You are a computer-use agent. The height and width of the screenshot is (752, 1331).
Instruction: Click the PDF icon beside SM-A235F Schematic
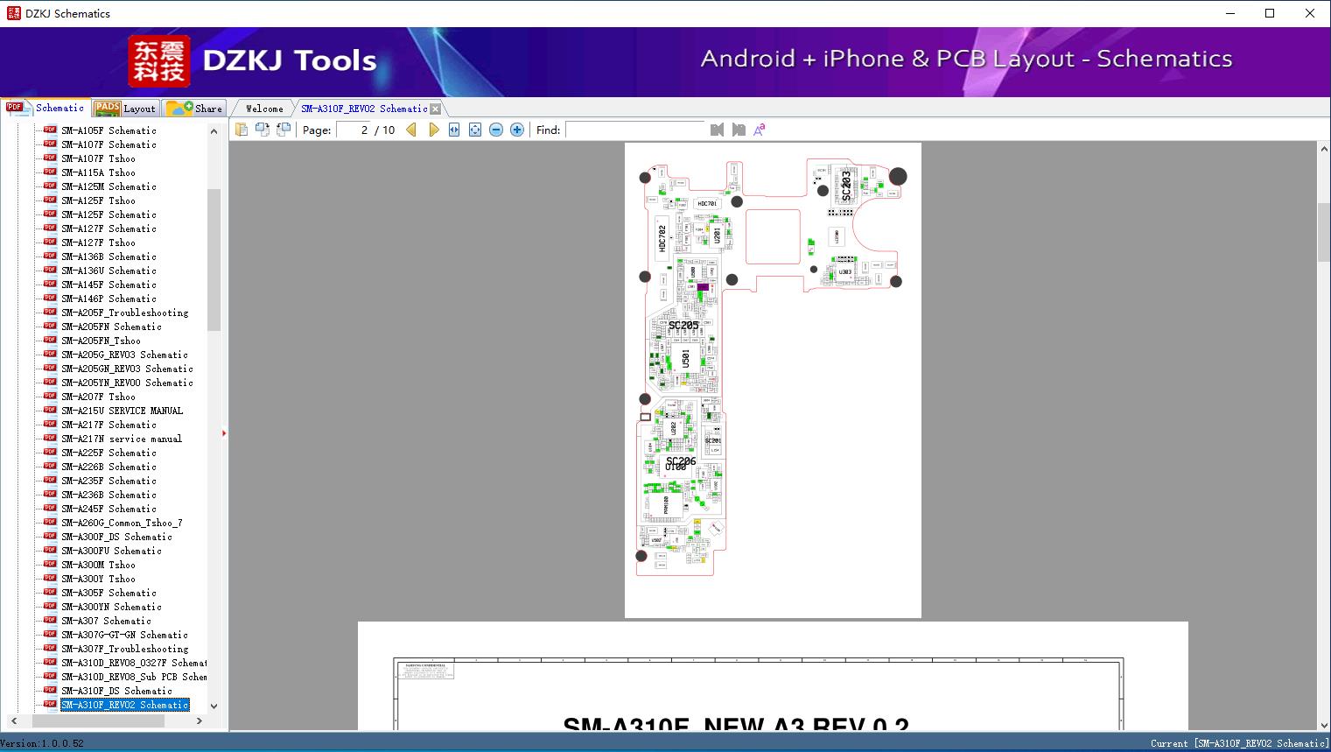[x=50, y=480]
